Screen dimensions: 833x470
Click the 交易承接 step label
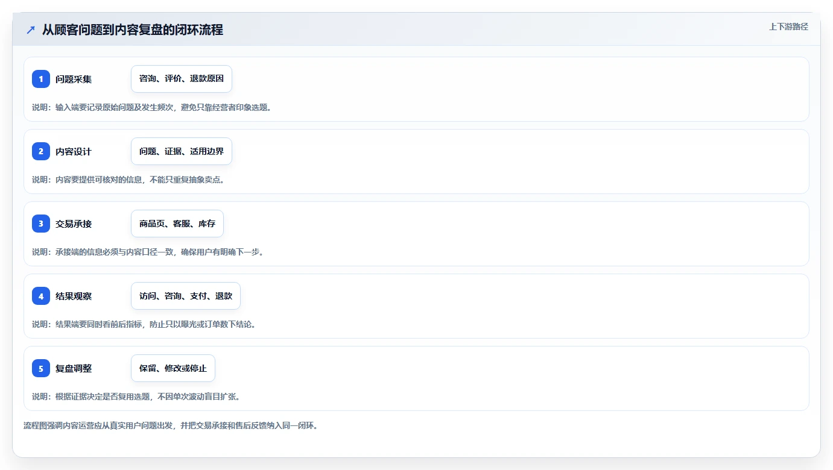(74, 224)
